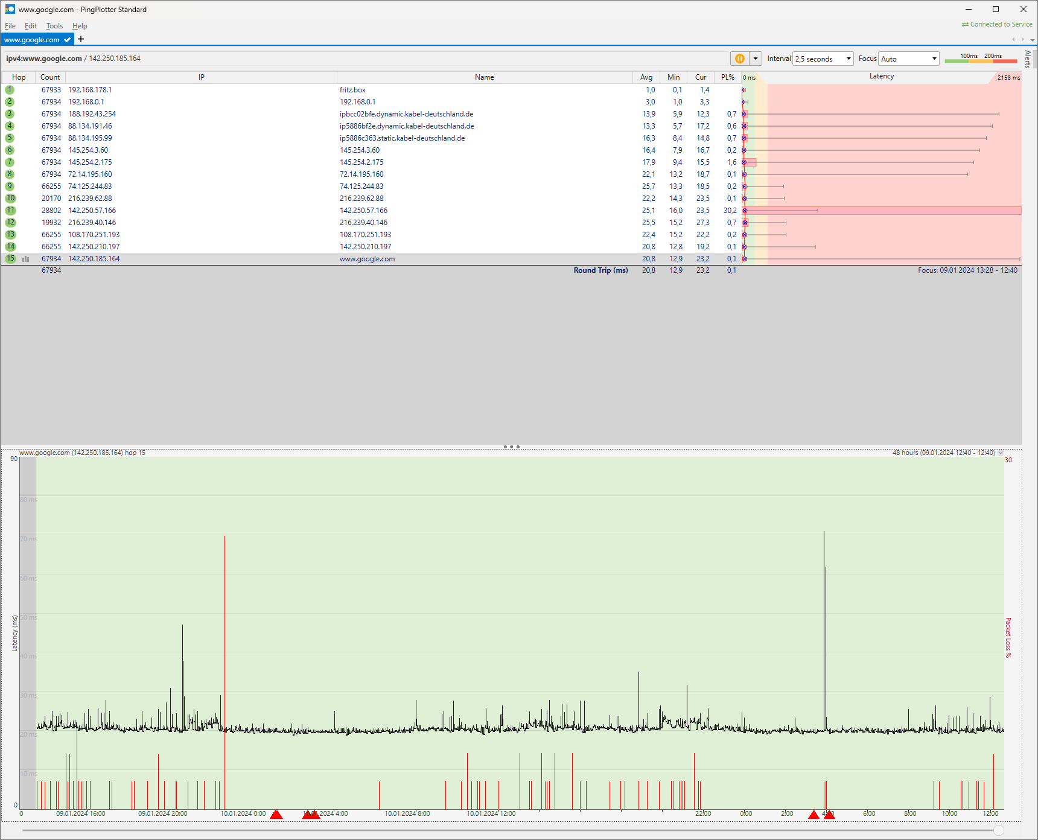1038x840 pixels.
Task: Add a new target tab with plus icon
Action: pos(81,39)
